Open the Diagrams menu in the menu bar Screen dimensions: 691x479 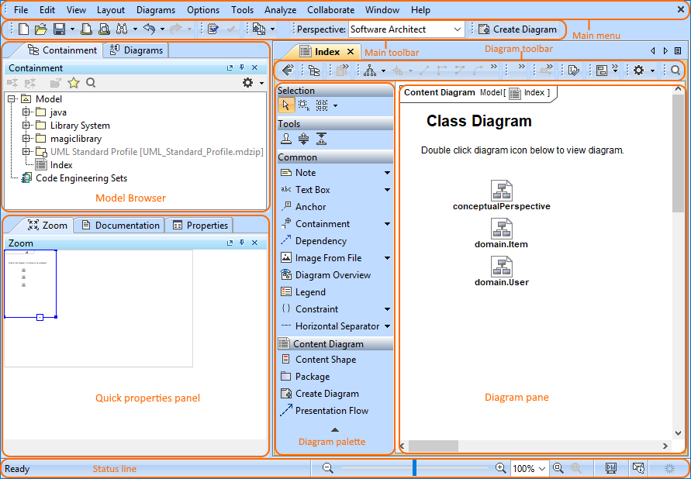pyautogui.click(x=155, y=10)
